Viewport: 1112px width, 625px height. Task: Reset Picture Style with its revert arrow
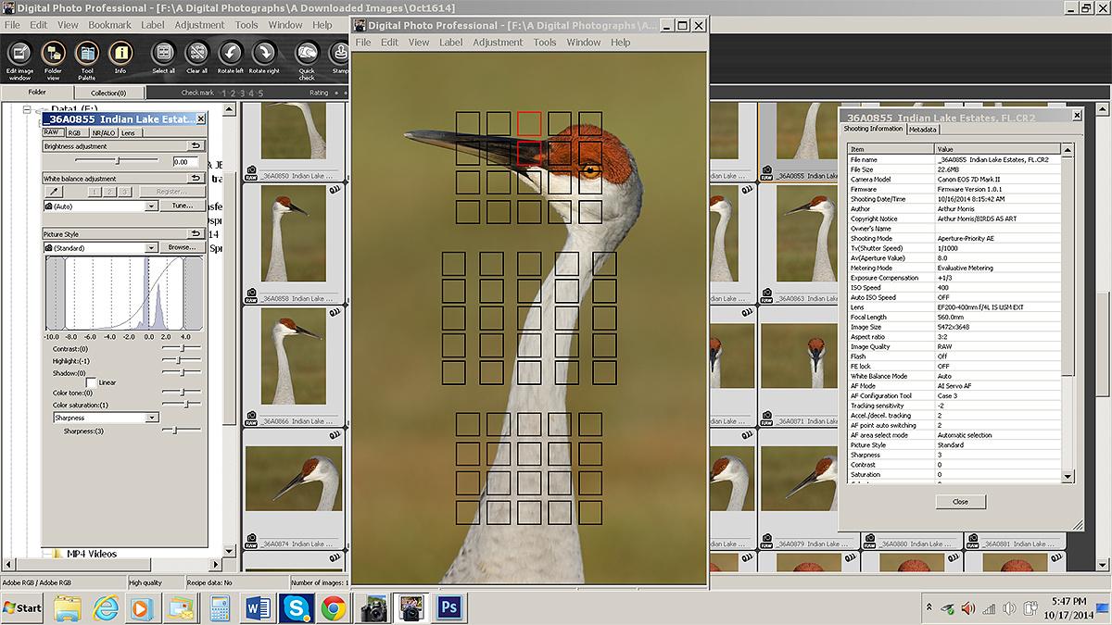coord(196,234)
